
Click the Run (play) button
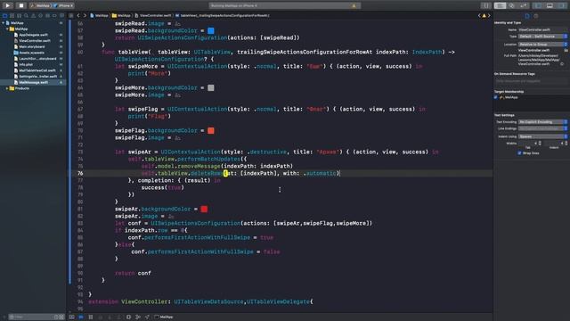tap(8, 5)
